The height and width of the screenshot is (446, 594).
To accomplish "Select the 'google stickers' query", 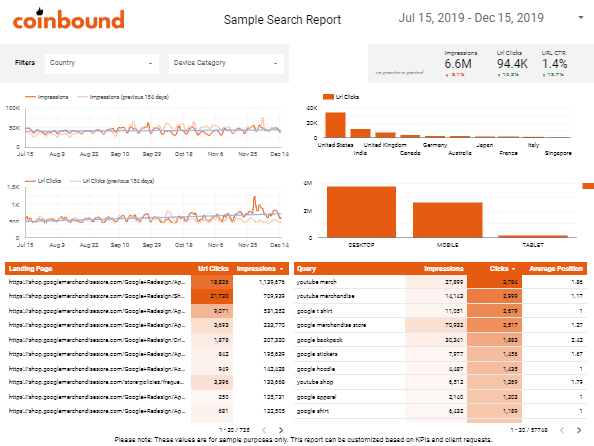I will 317,354.
